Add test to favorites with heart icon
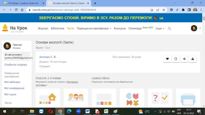The image size is (205, 115). [167, 59]
